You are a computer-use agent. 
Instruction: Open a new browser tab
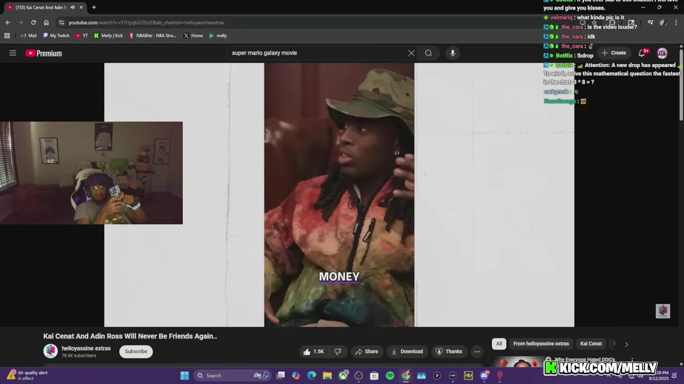[94, 7]
